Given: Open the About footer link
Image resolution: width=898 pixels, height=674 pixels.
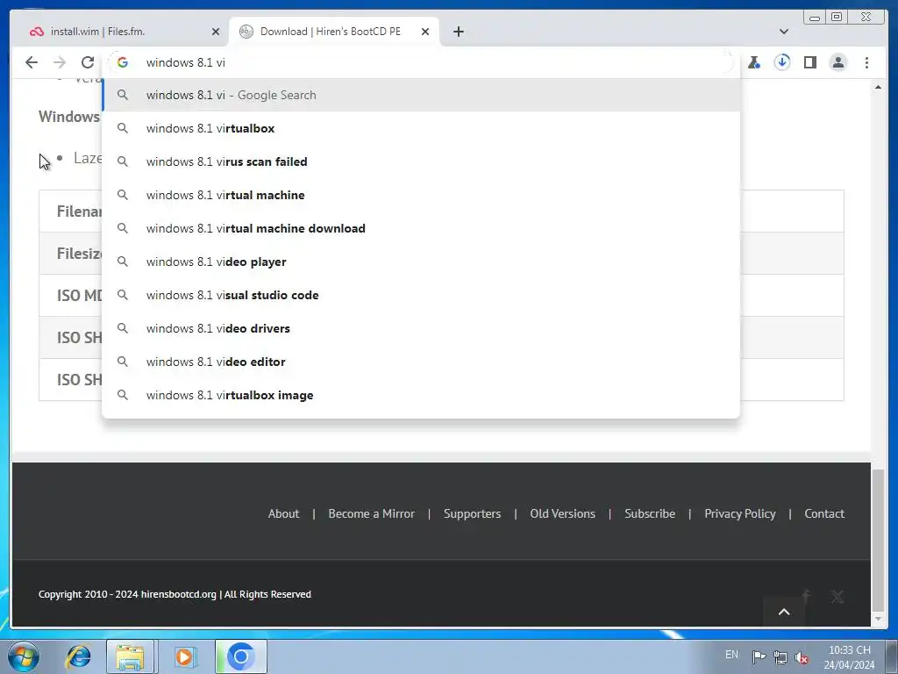Looking at the screenshot, I should (x=283, y=513).
